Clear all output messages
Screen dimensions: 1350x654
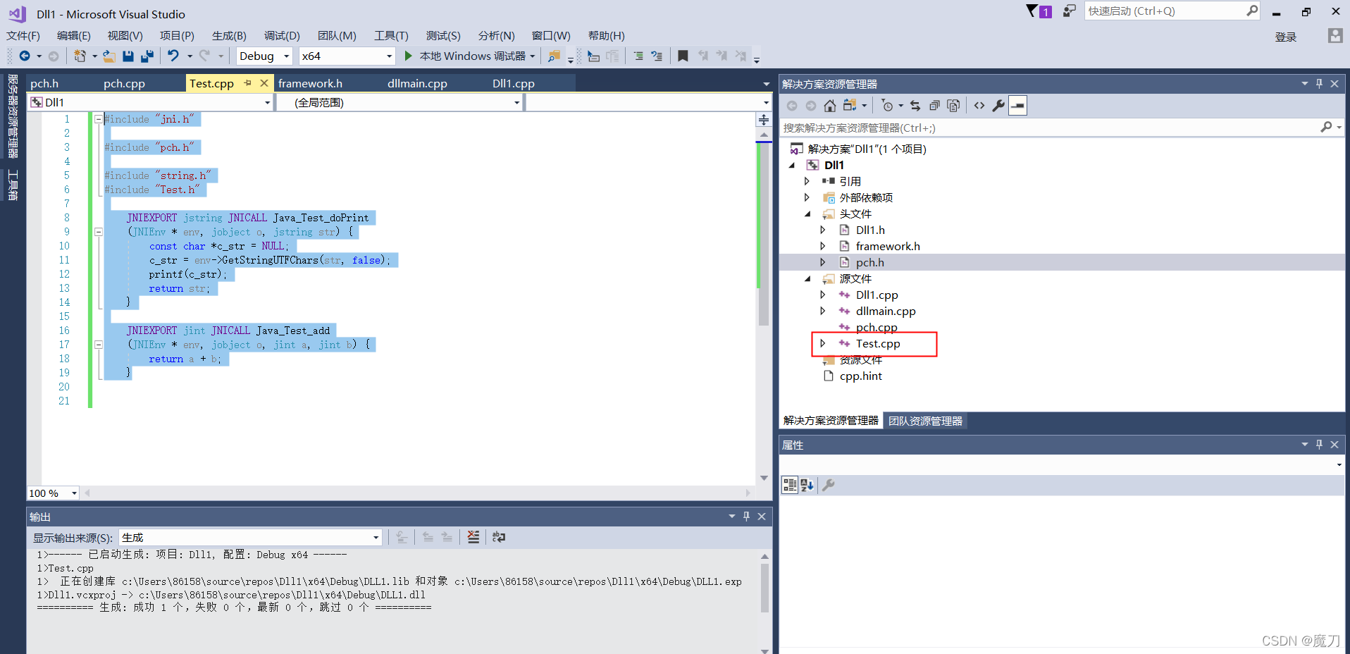coord(473,537)
